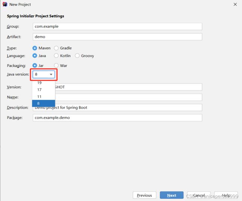
Task: Set packaging to Jar
Action: pyautogui.click(x=35, y=66)
